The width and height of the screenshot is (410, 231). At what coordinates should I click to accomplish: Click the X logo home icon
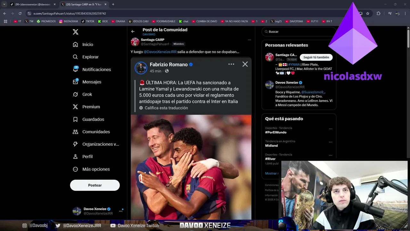[76, 32]
